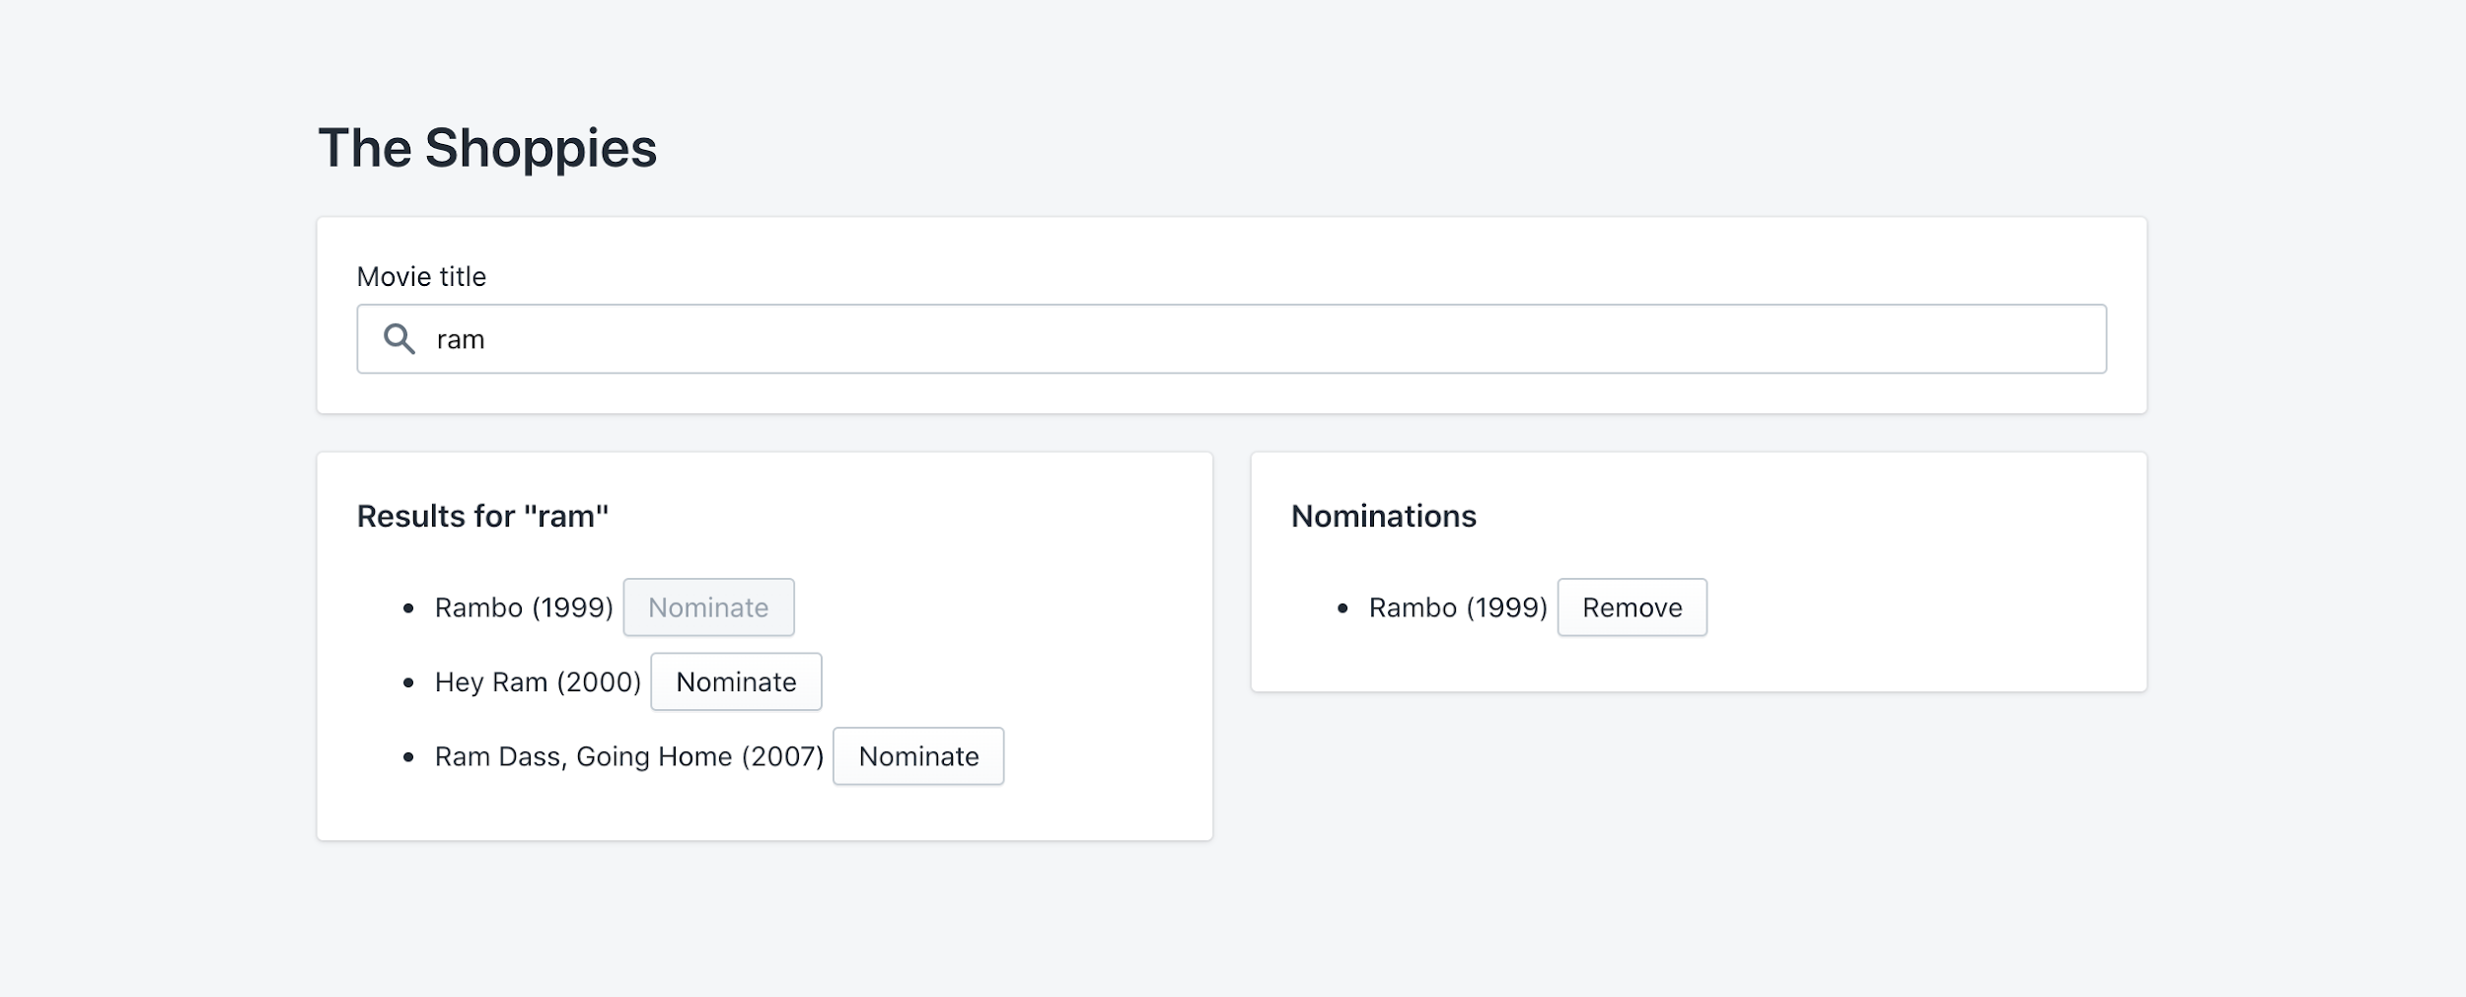The width and height of the screenshot is (2466, 997).
Task: Click the greyed-out Nominate button beside Rambo
Action: tap(708, 607)
